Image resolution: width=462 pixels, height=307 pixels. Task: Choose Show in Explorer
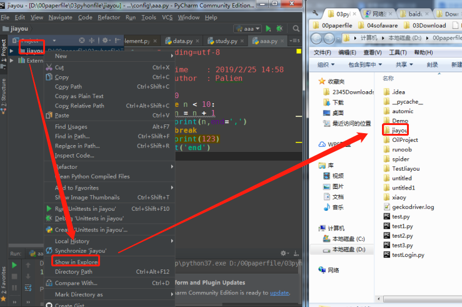click(109, 262)
